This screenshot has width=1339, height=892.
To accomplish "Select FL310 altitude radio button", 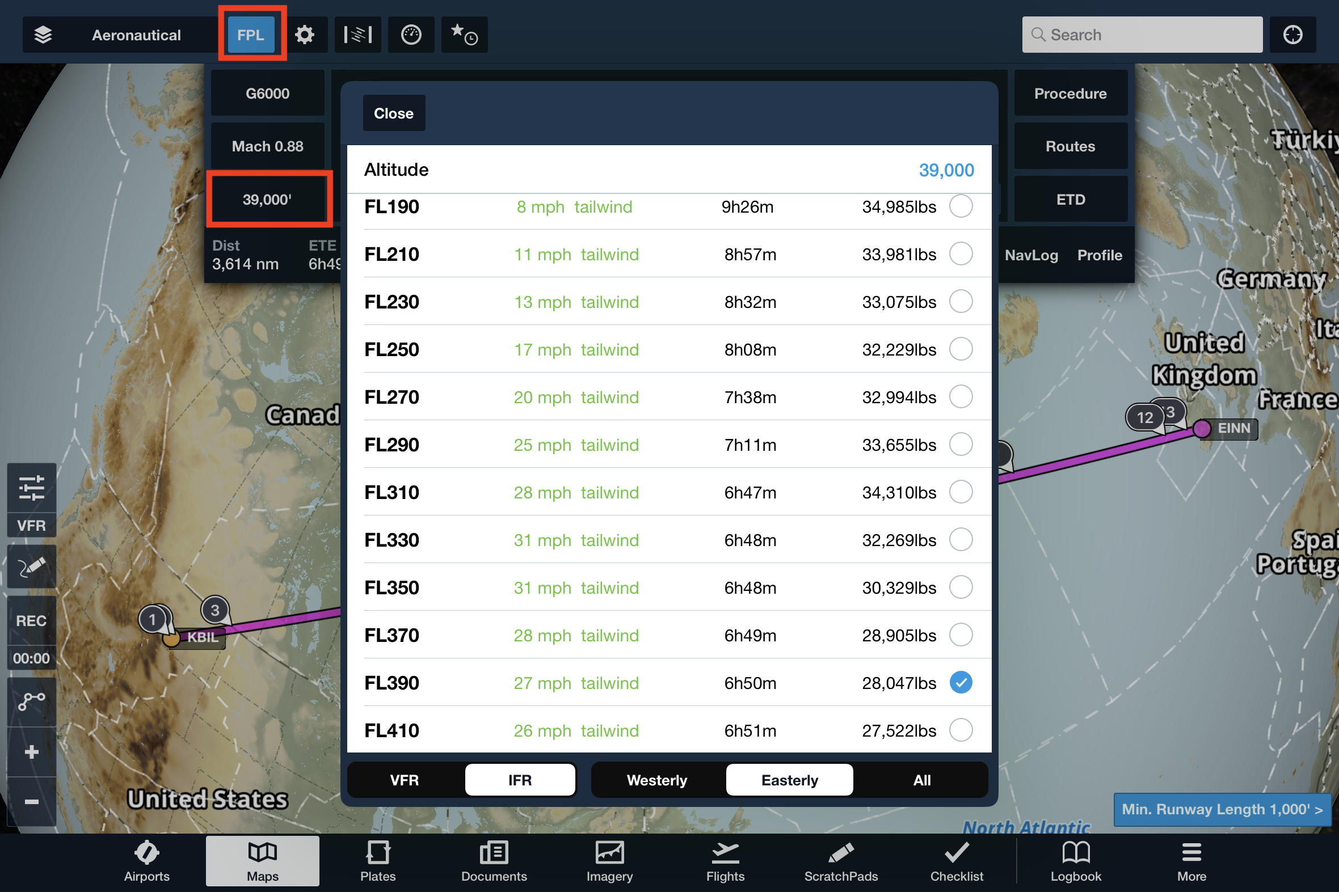I will (x=961, y=492).
